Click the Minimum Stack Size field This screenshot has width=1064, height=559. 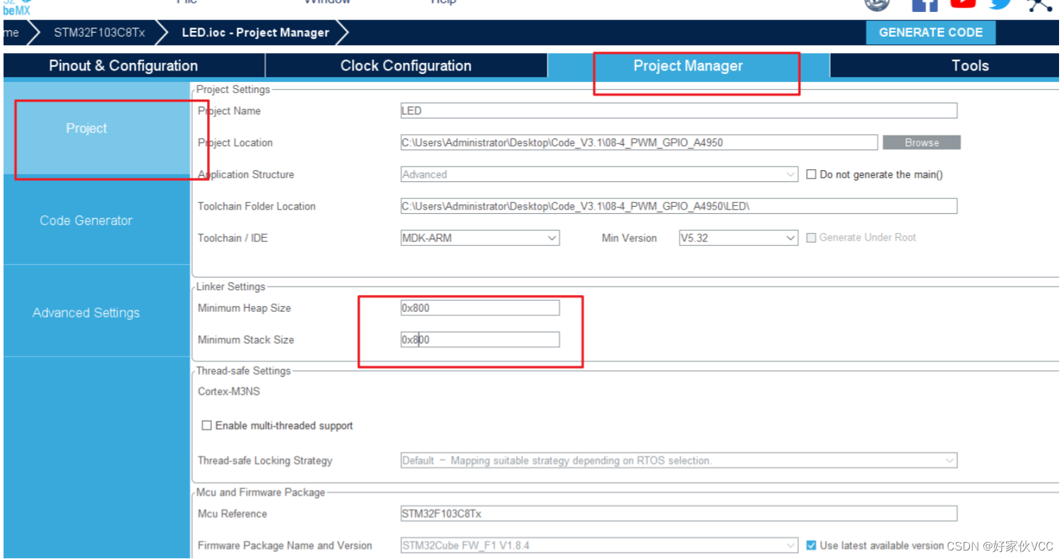tap(480, 339)
